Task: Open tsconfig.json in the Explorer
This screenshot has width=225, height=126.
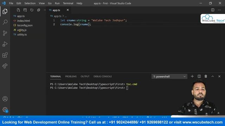Action: (x=25, y=25)
